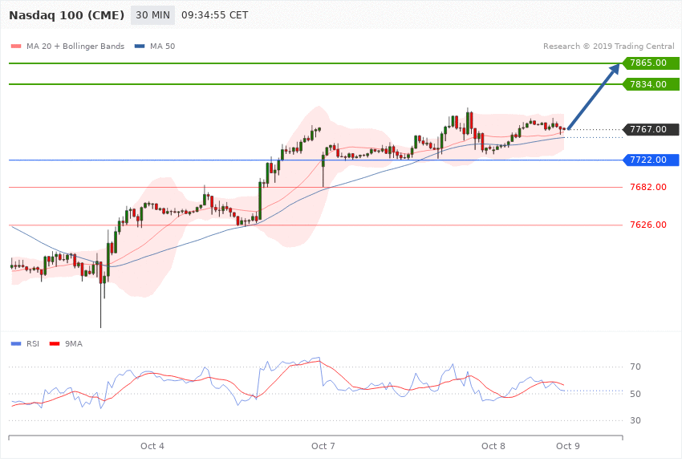682x462 pixels.
Task: Click the RSI 70 level label
Action: pos(635,367)
